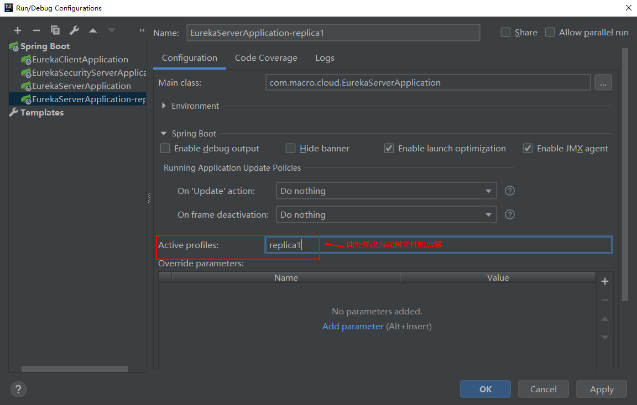Select EurekaClientApplication in the configuration tree
The height and width of the screenshot is (405, 637).
tap(80, 60)
